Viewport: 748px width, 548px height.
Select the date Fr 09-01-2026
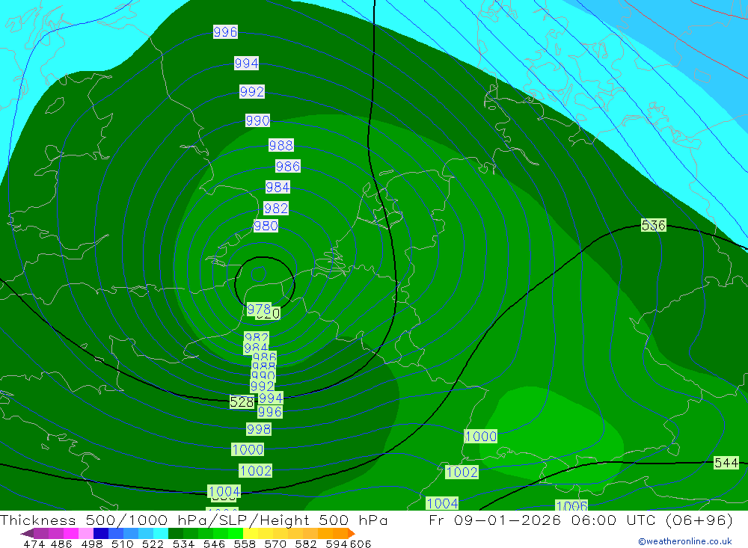494,520
